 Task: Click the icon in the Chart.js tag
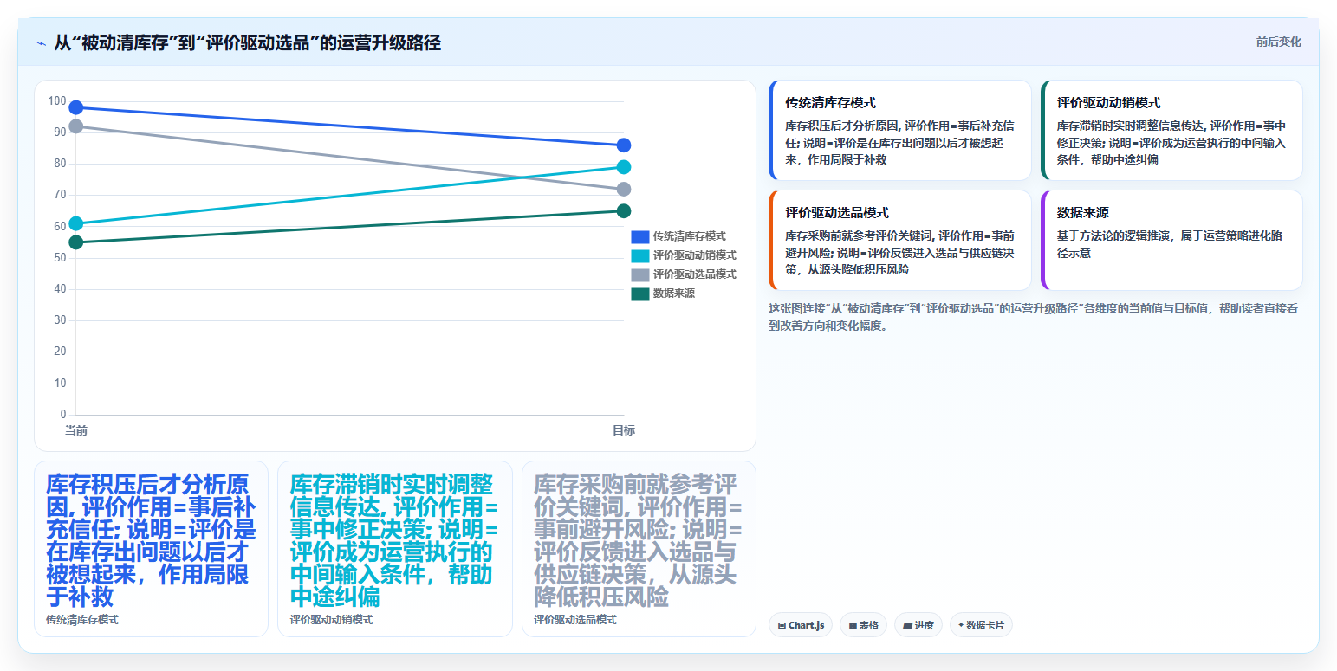[x=782, y=625]
